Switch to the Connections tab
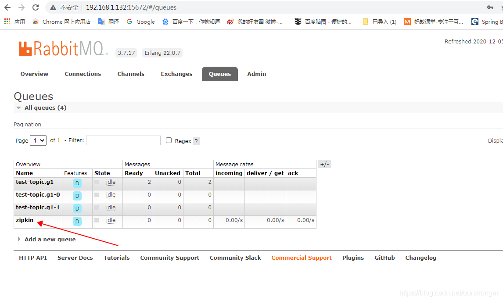The image size is (503, 301). (83, 74)
